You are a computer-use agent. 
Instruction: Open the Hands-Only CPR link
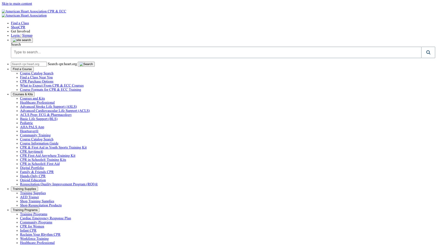click(33, 176)
